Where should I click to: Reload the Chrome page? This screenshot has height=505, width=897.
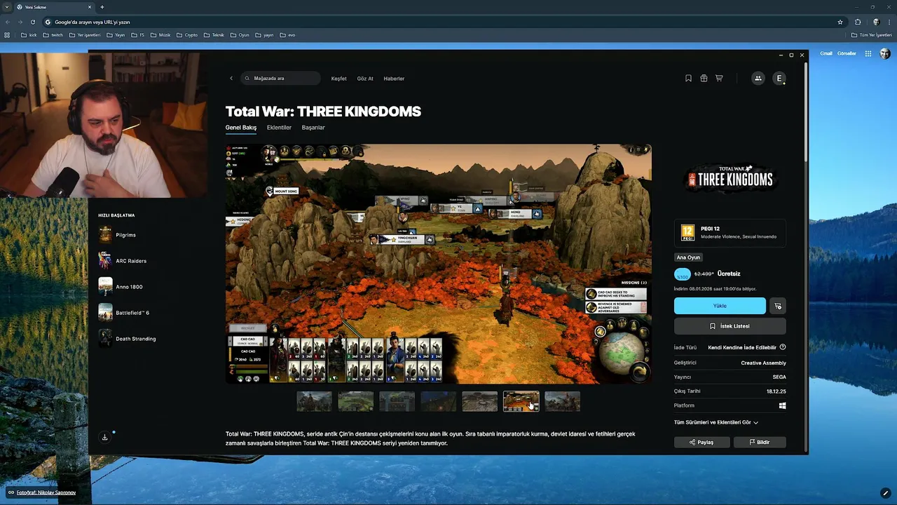[x=32, y=22]
